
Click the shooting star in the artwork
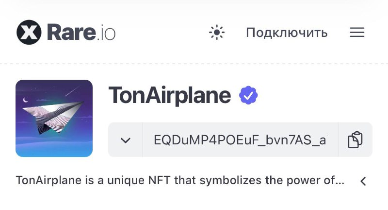[72, 91]
